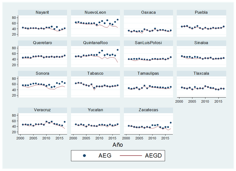Select the Veracruz panel title

[x=43, y=110]
